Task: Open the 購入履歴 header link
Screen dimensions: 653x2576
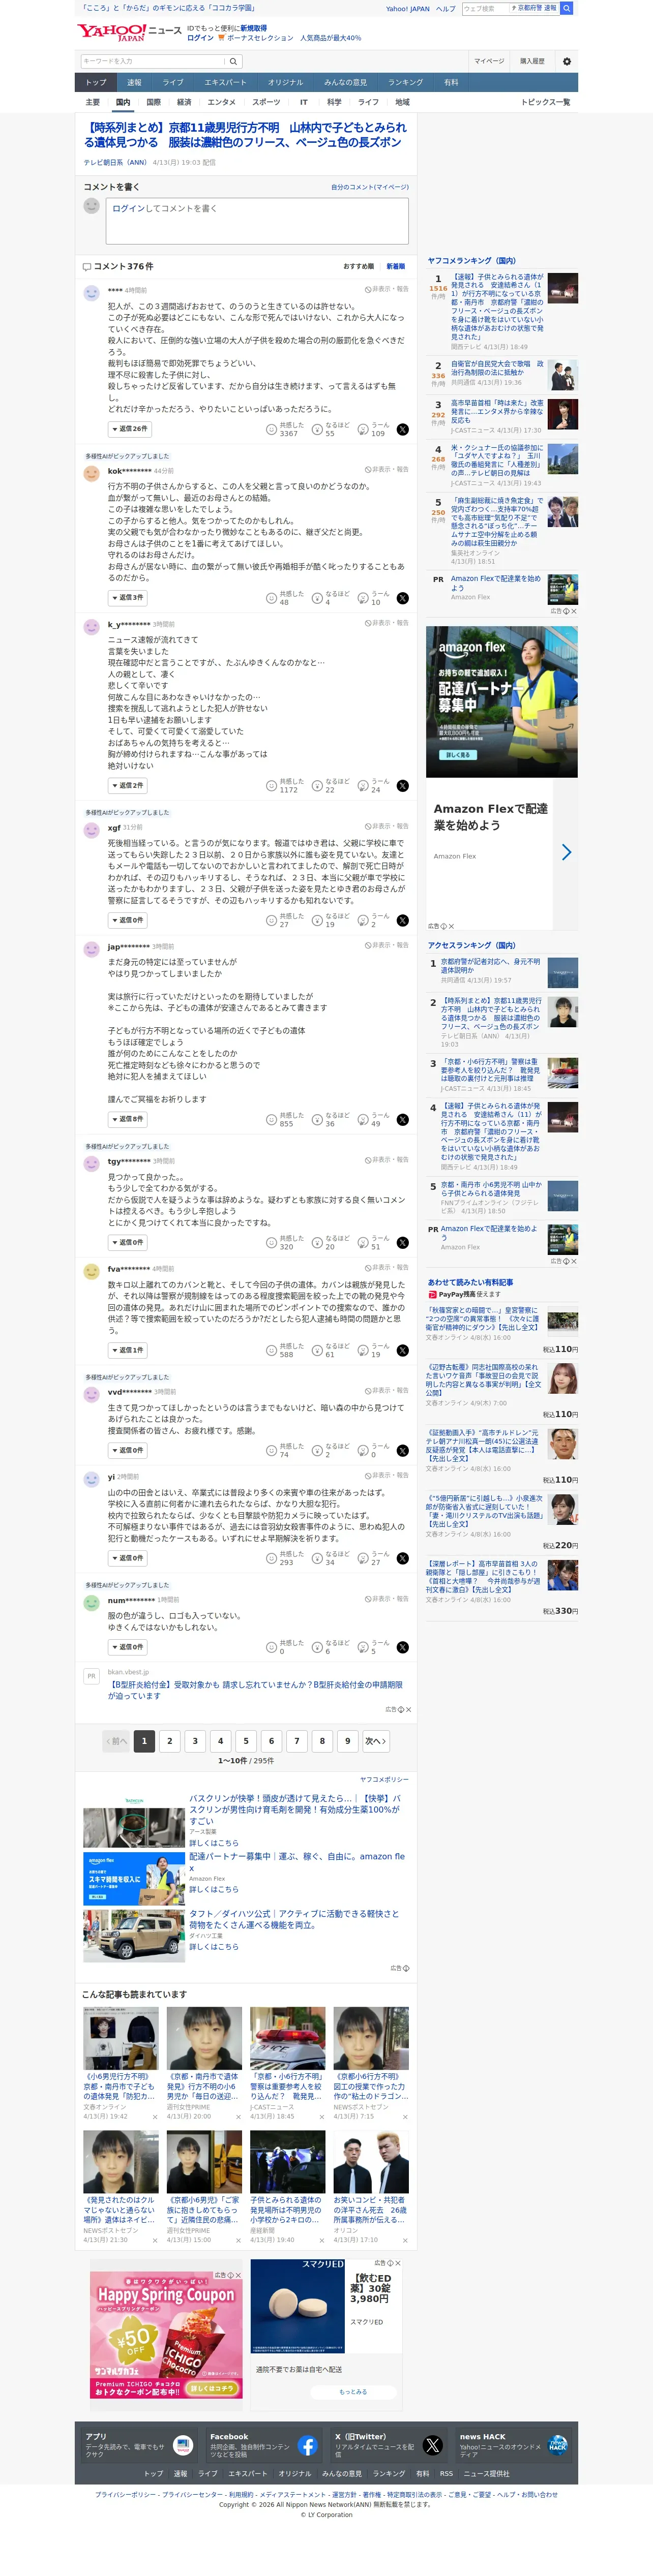Action: pos(532,61)
